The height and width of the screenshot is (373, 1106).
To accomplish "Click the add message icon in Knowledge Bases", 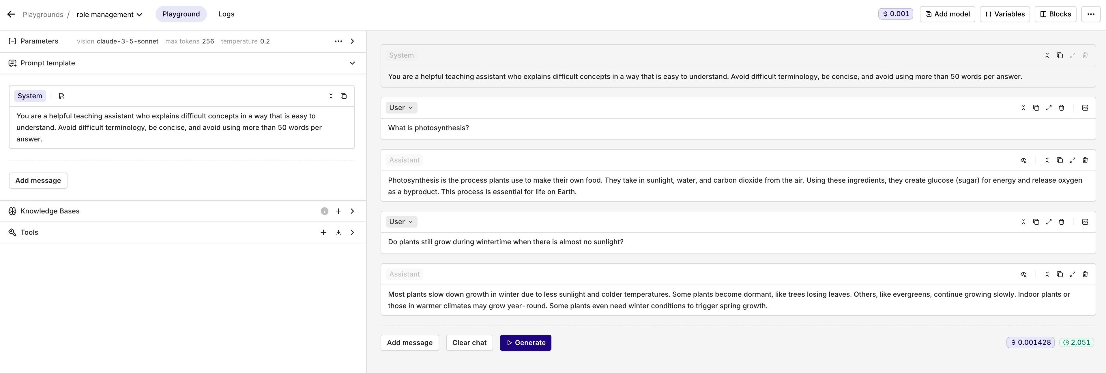I will point(338,211).
